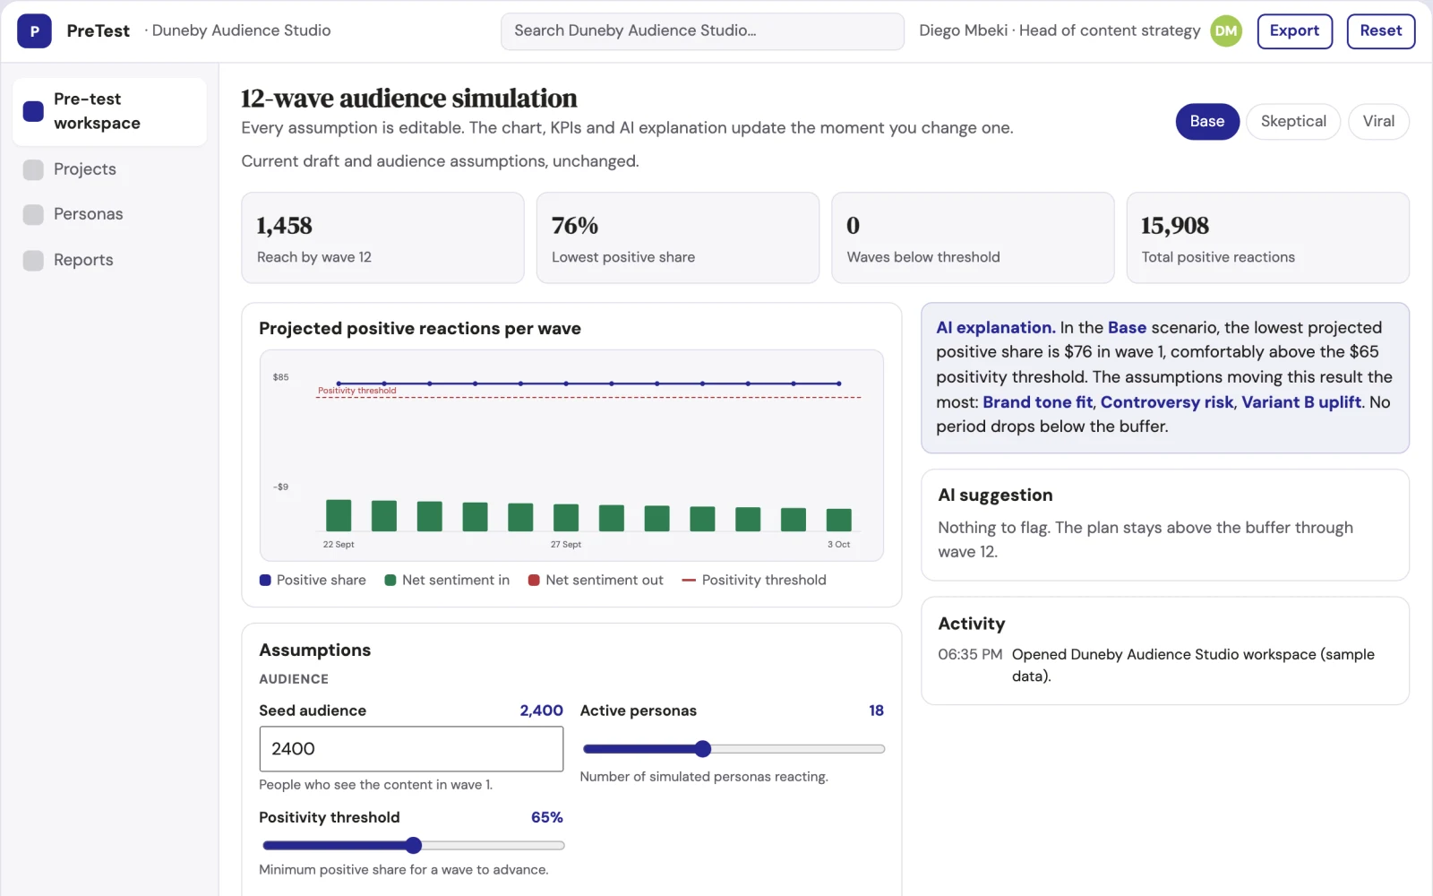The height and width of the screenshot is (896, 1433).
Task: Toggle Net sentiment out legend marker
Action: point(534,580)
